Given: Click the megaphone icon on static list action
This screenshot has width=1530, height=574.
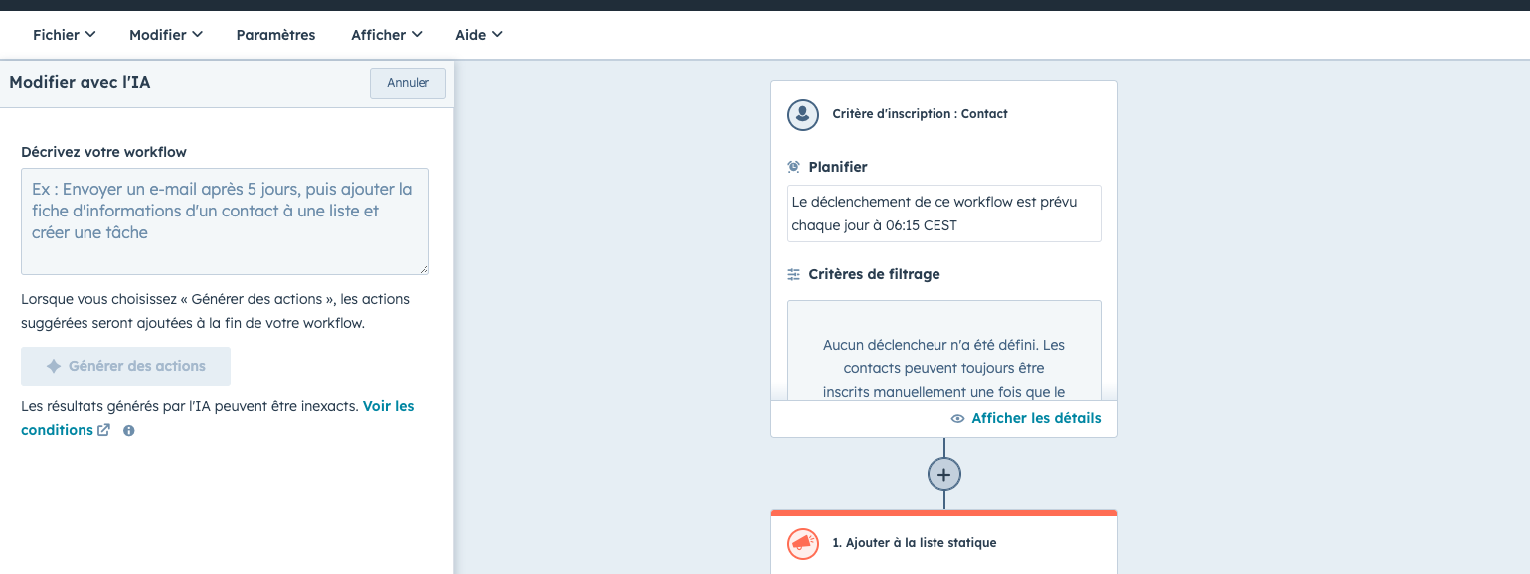Looking at the screenshot, I should click(x=803, y=543).
